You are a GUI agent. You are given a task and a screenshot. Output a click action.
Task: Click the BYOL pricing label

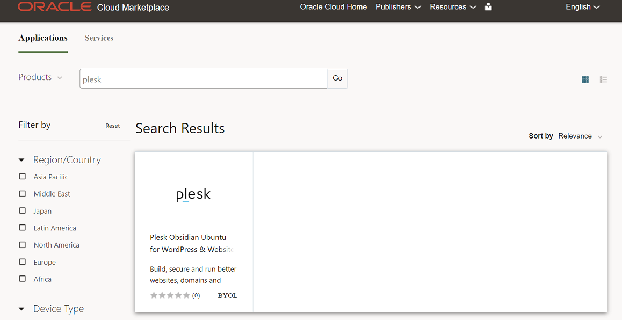click(227, 295)
